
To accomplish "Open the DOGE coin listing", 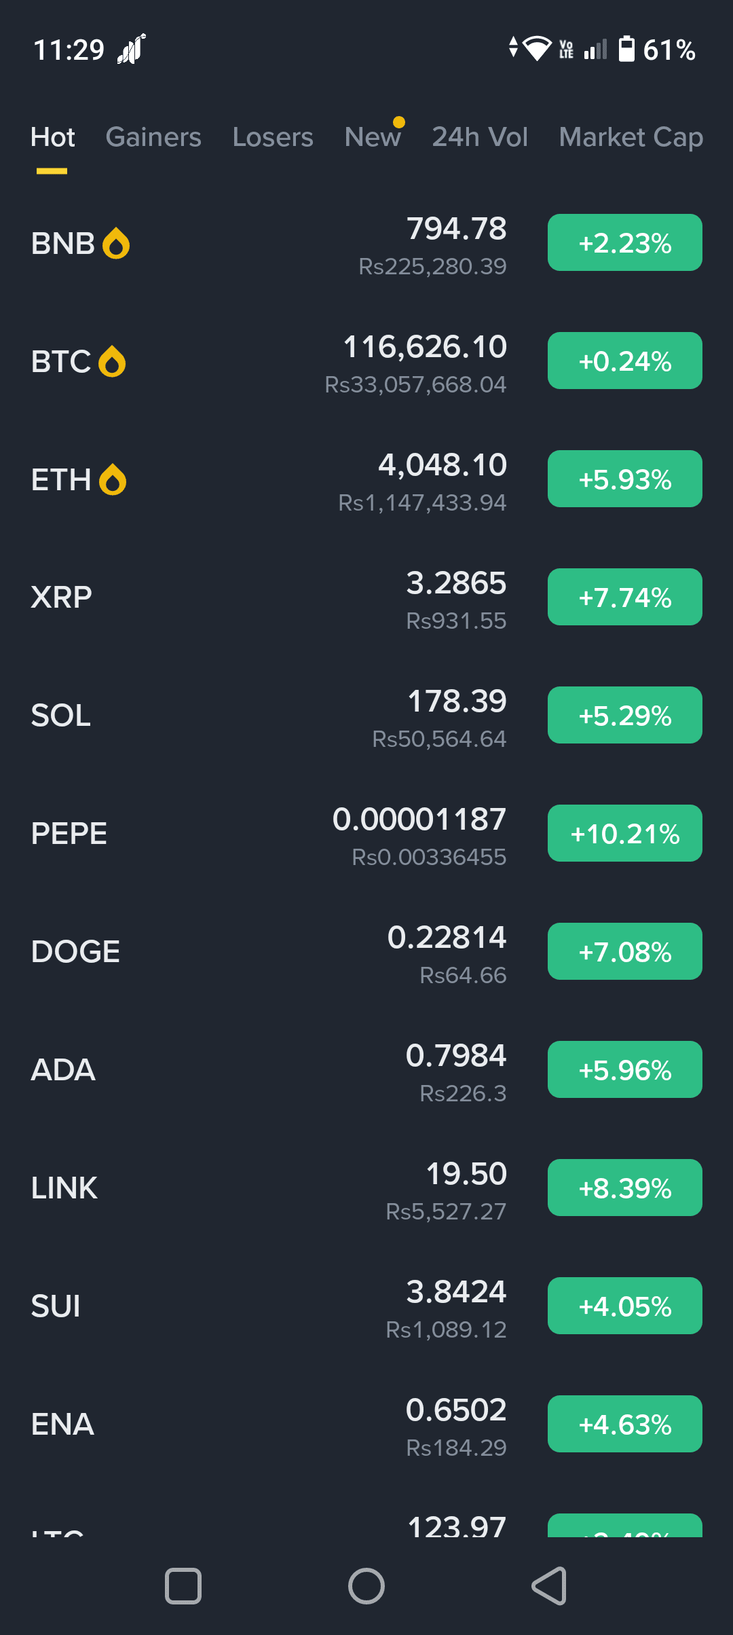I will pos(366,952).
